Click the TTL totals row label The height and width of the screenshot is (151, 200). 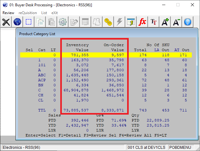tap(42, 110)
